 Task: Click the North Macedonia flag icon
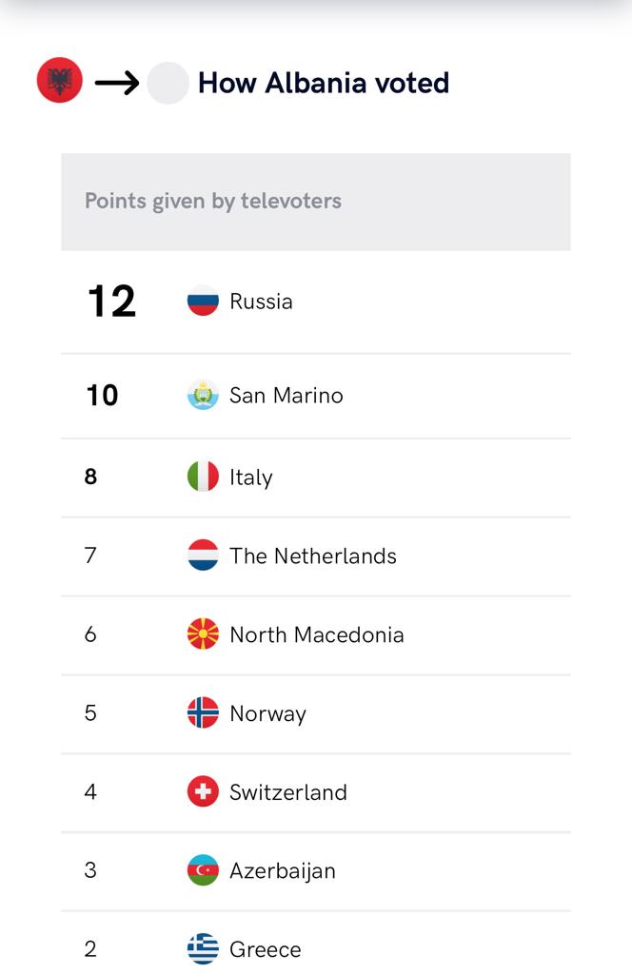coord(203,634)
